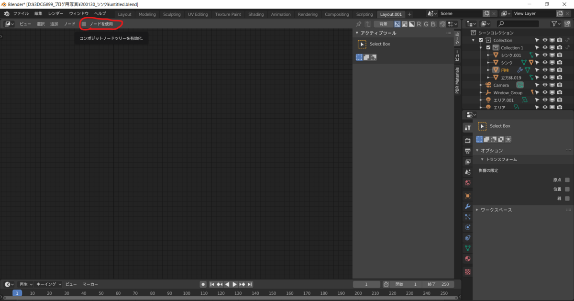Toggle snap magnet in compositor header

coord(442,24)
